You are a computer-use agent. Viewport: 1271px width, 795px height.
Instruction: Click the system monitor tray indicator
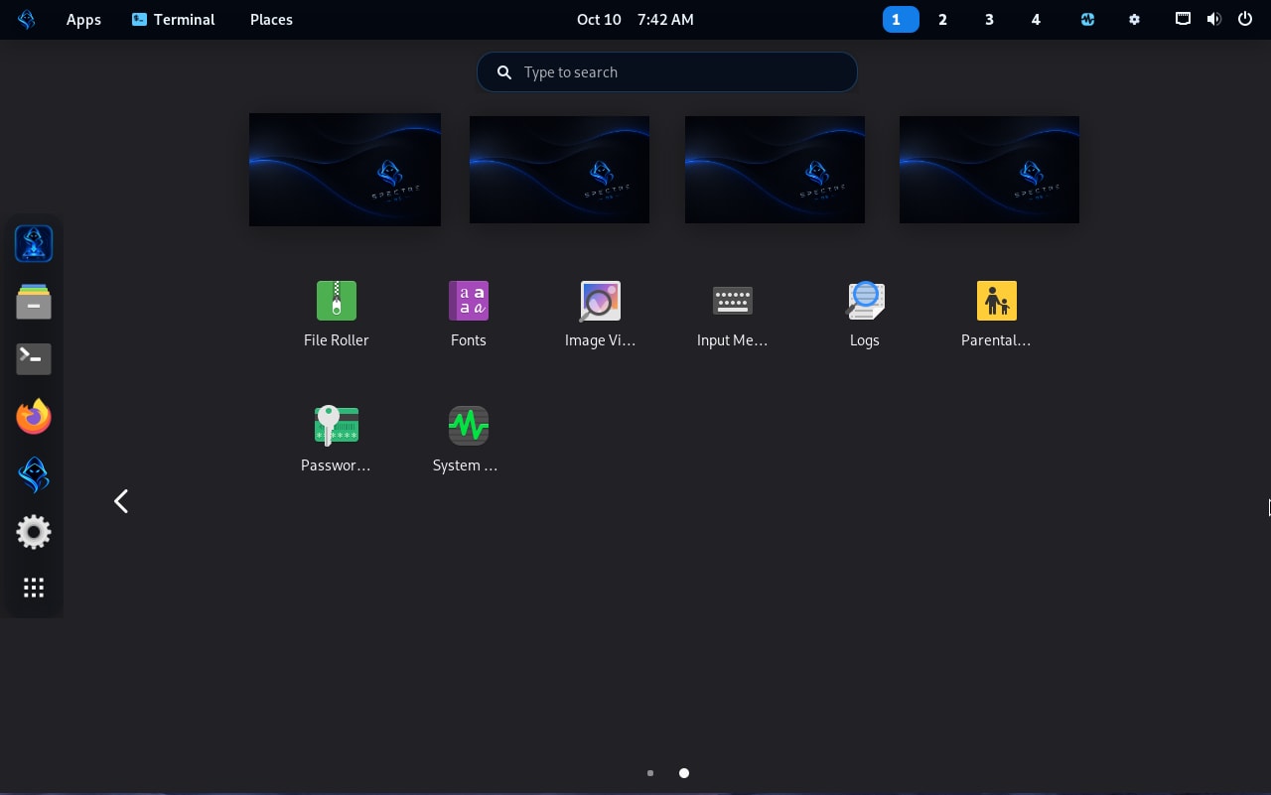point(1087,19)
